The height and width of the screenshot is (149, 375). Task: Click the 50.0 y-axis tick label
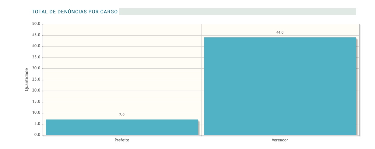[36, 24]
